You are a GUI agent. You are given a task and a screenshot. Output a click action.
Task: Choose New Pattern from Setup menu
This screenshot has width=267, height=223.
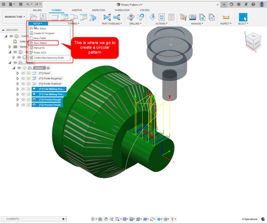click(x=40, y=43)
